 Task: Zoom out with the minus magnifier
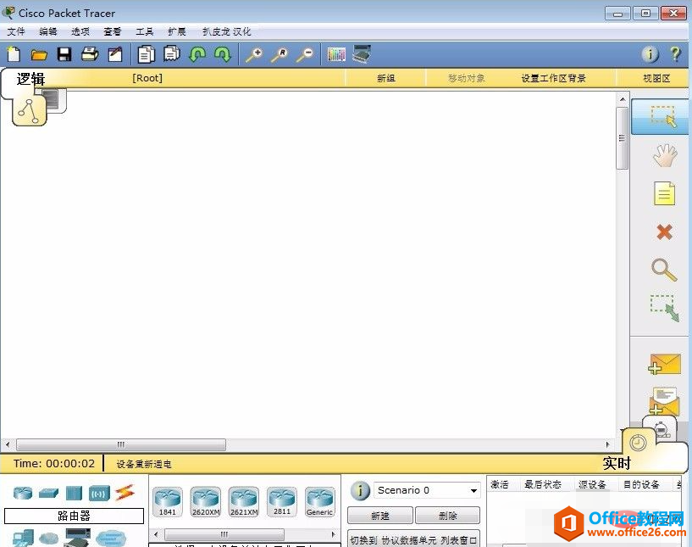point(305,55)
